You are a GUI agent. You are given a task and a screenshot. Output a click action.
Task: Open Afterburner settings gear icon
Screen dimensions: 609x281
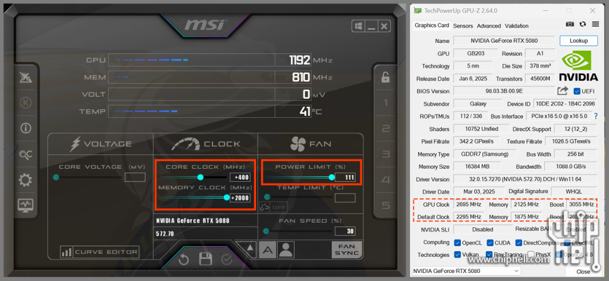pyautogui.click(x=25, y=180)
